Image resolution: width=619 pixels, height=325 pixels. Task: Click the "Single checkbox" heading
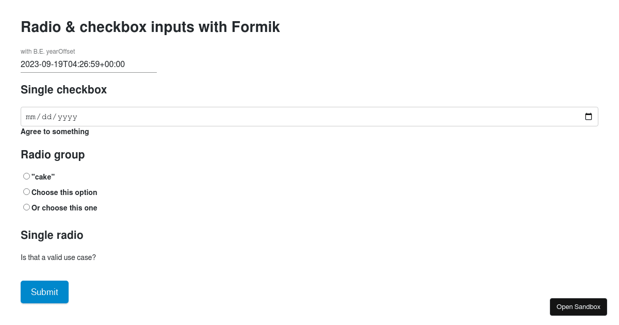coord(63,90)
